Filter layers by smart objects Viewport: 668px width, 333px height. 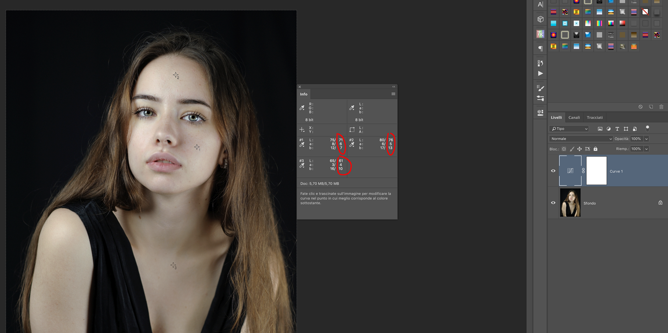(635, 129)
